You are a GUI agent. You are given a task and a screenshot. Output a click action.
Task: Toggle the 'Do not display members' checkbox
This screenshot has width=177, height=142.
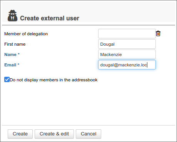click(7, 79)
